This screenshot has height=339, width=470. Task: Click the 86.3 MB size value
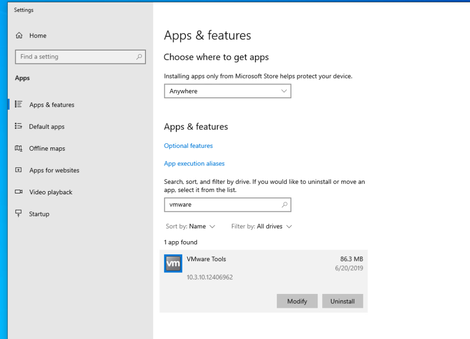point(351,259)
